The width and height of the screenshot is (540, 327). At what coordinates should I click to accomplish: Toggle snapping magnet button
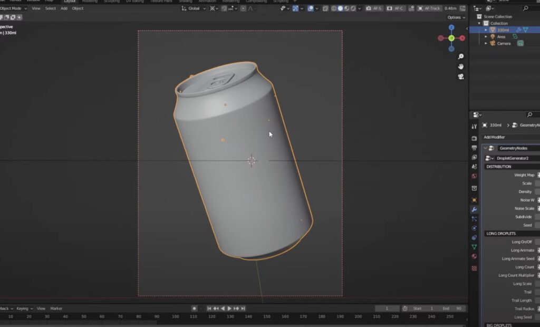[x=224, y=8]
